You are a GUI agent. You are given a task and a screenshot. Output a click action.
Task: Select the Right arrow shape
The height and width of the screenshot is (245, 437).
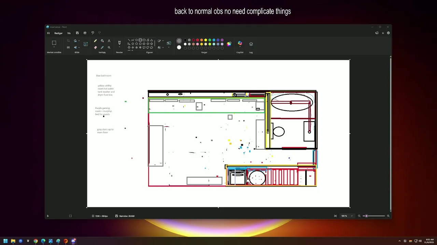[144, 44]
